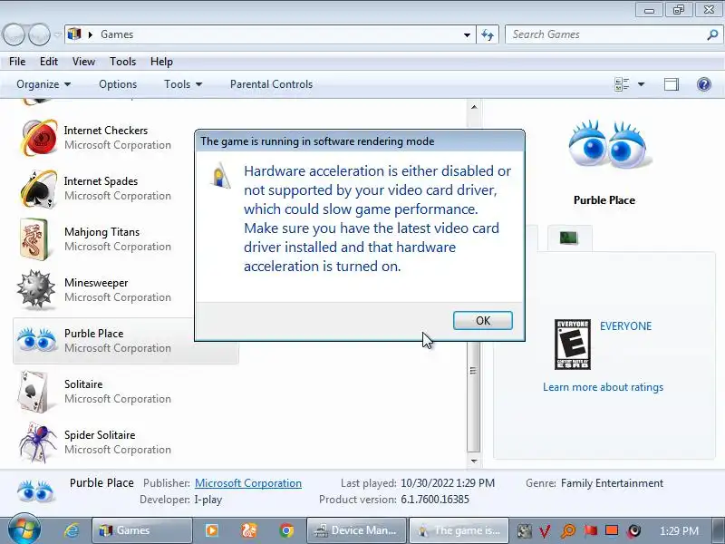This screenshot has height=544, width=725.
Task: Open UC Browser from taskbar
Action: (x=248, y=530)
